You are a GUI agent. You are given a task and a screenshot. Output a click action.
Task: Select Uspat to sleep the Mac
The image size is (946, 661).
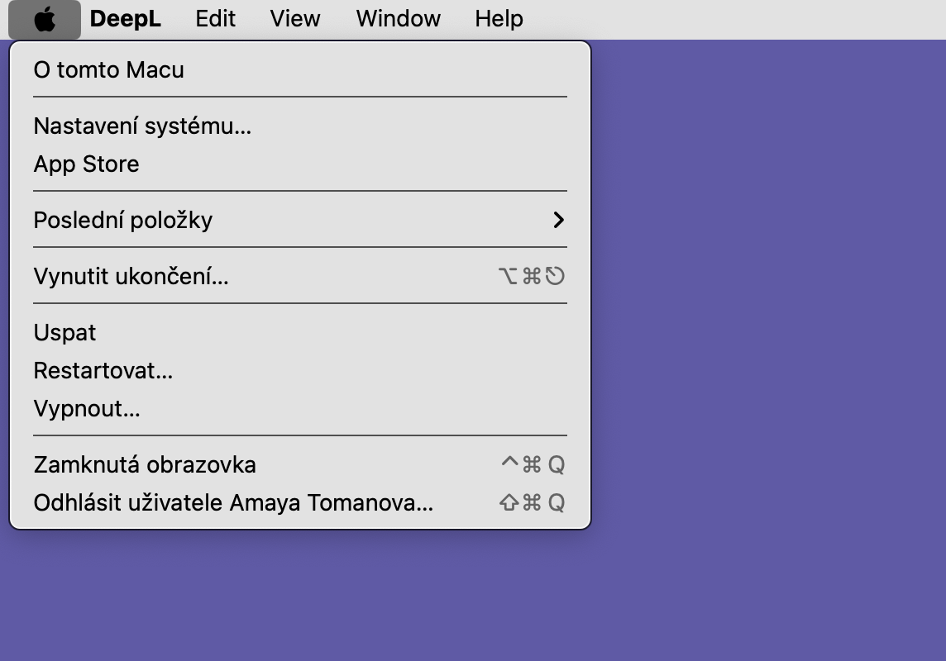click(300, 333)
